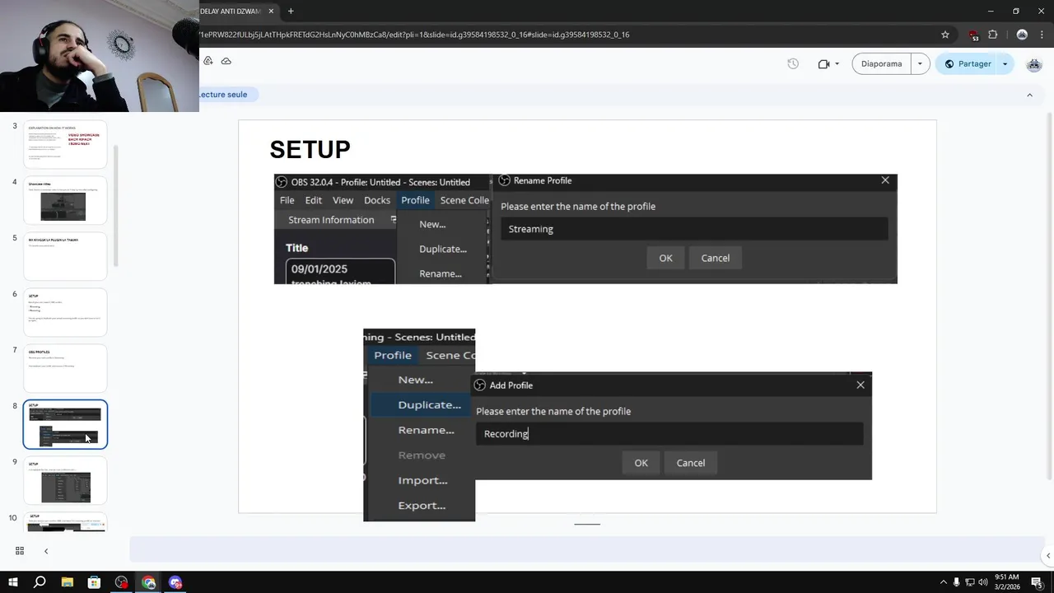The height and width of the screenshot is (593, 1054).
Task: Open the network tray icon
Action: 969,582
